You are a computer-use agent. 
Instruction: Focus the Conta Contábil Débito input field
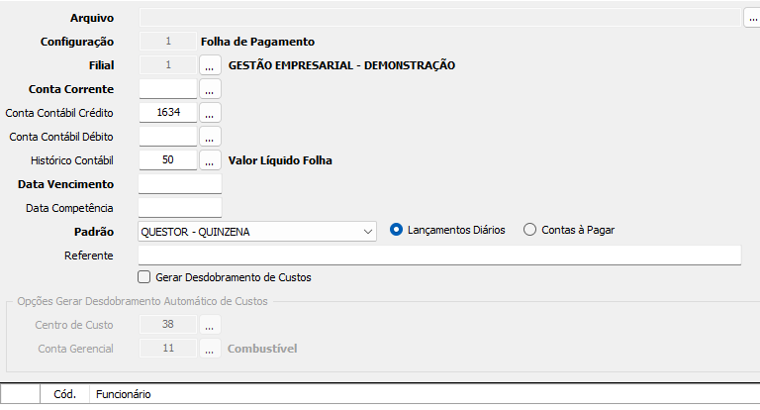click(167, 136)
